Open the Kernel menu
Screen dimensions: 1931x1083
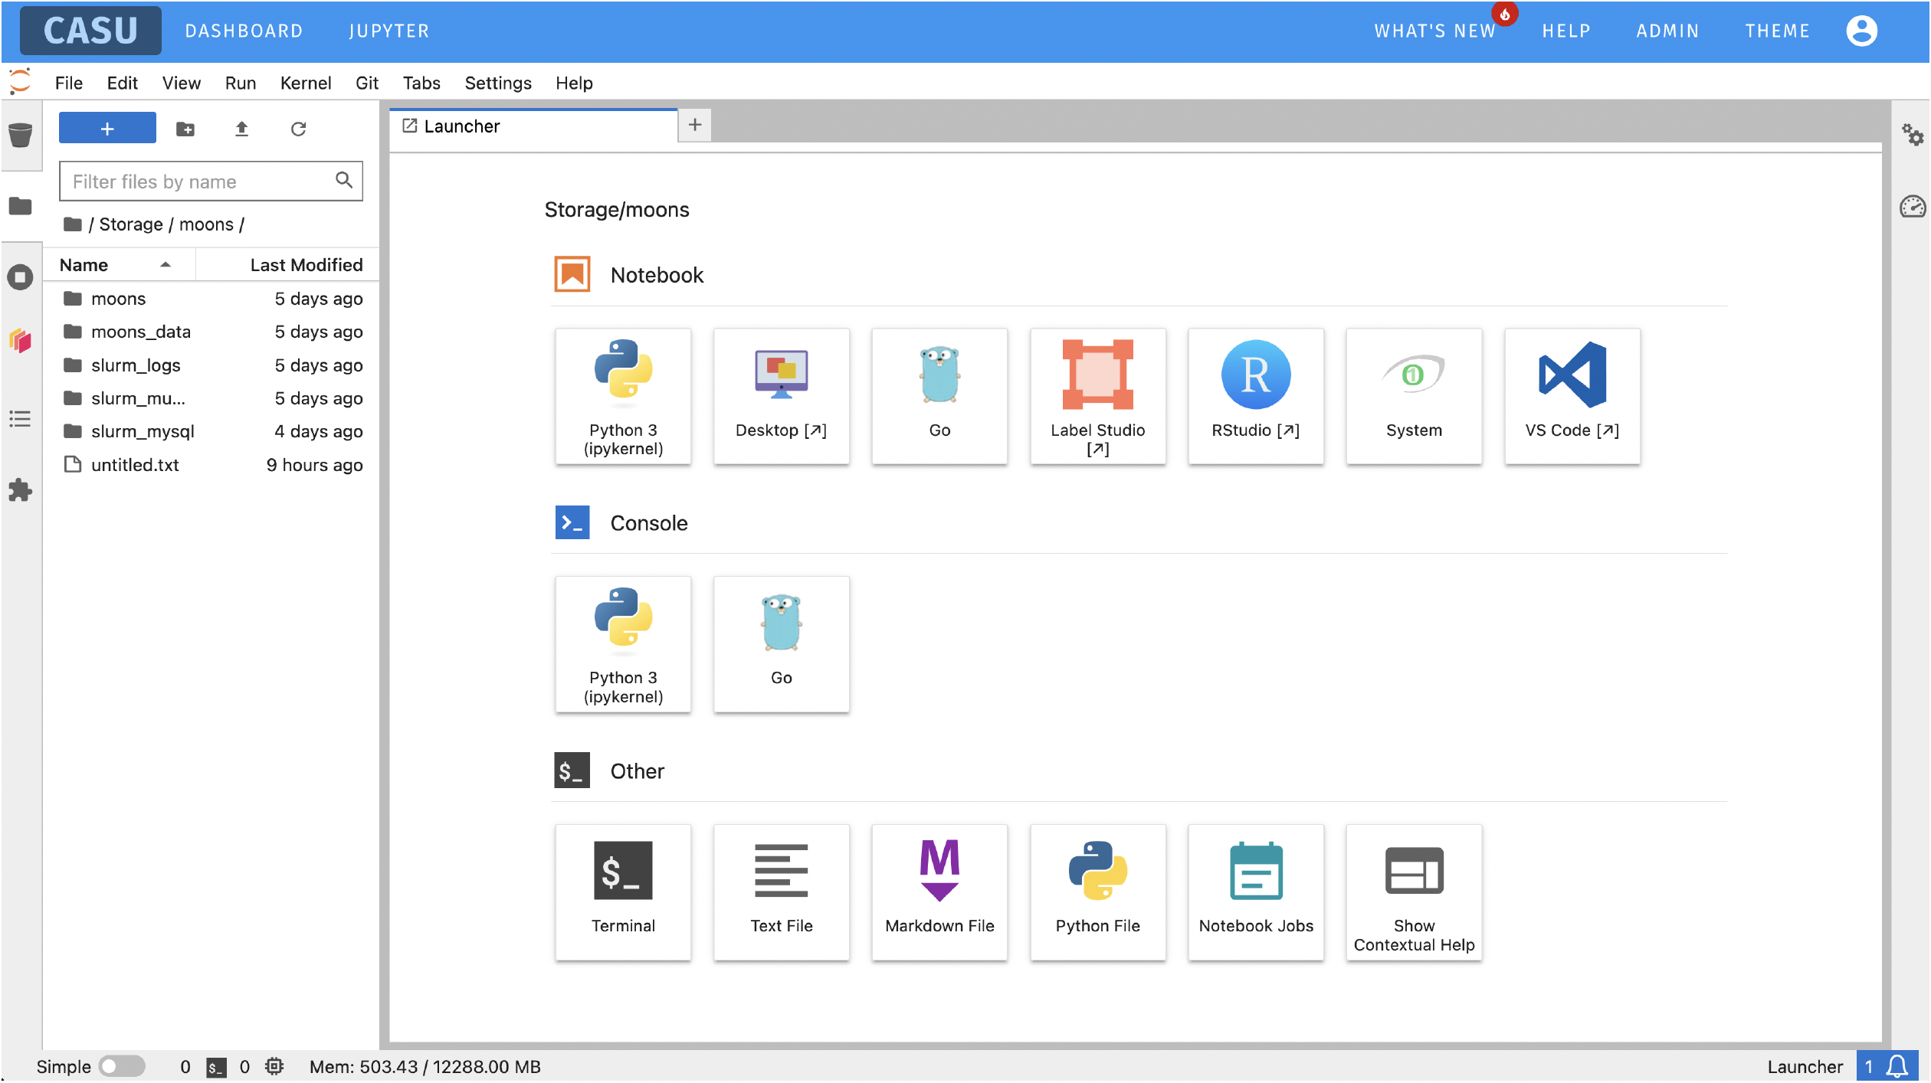tap(306, 83)
